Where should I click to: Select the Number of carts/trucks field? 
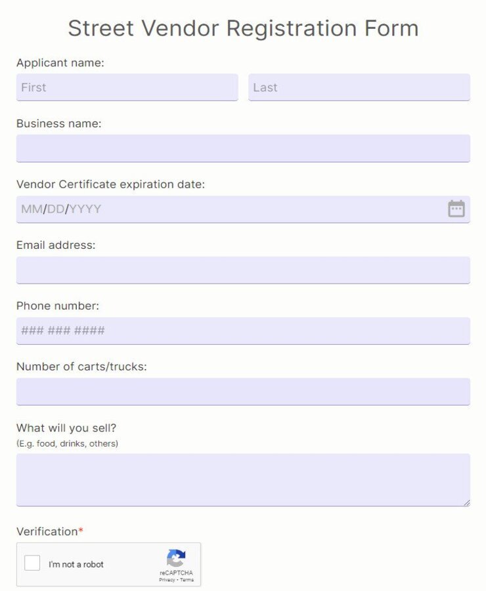coord(243,391)
